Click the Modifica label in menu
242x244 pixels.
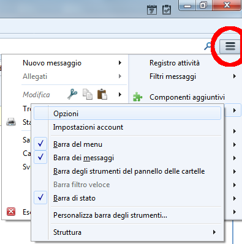click(36, 95)
